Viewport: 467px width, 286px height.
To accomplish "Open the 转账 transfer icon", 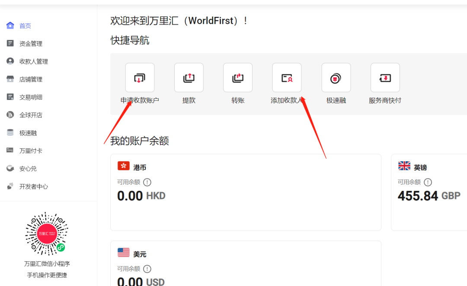I will coord(238,77).
